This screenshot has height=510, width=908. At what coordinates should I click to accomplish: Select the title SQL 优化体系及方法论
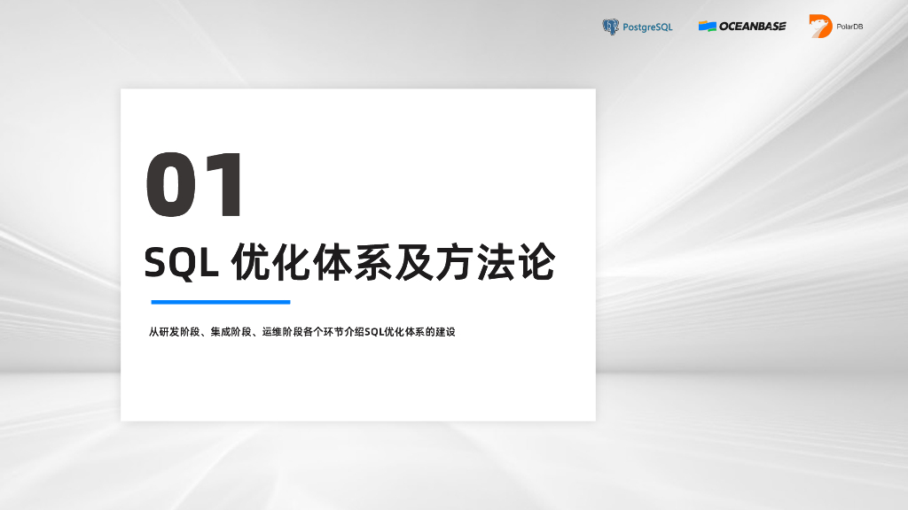pyautogui.click(x=349, y=262)
